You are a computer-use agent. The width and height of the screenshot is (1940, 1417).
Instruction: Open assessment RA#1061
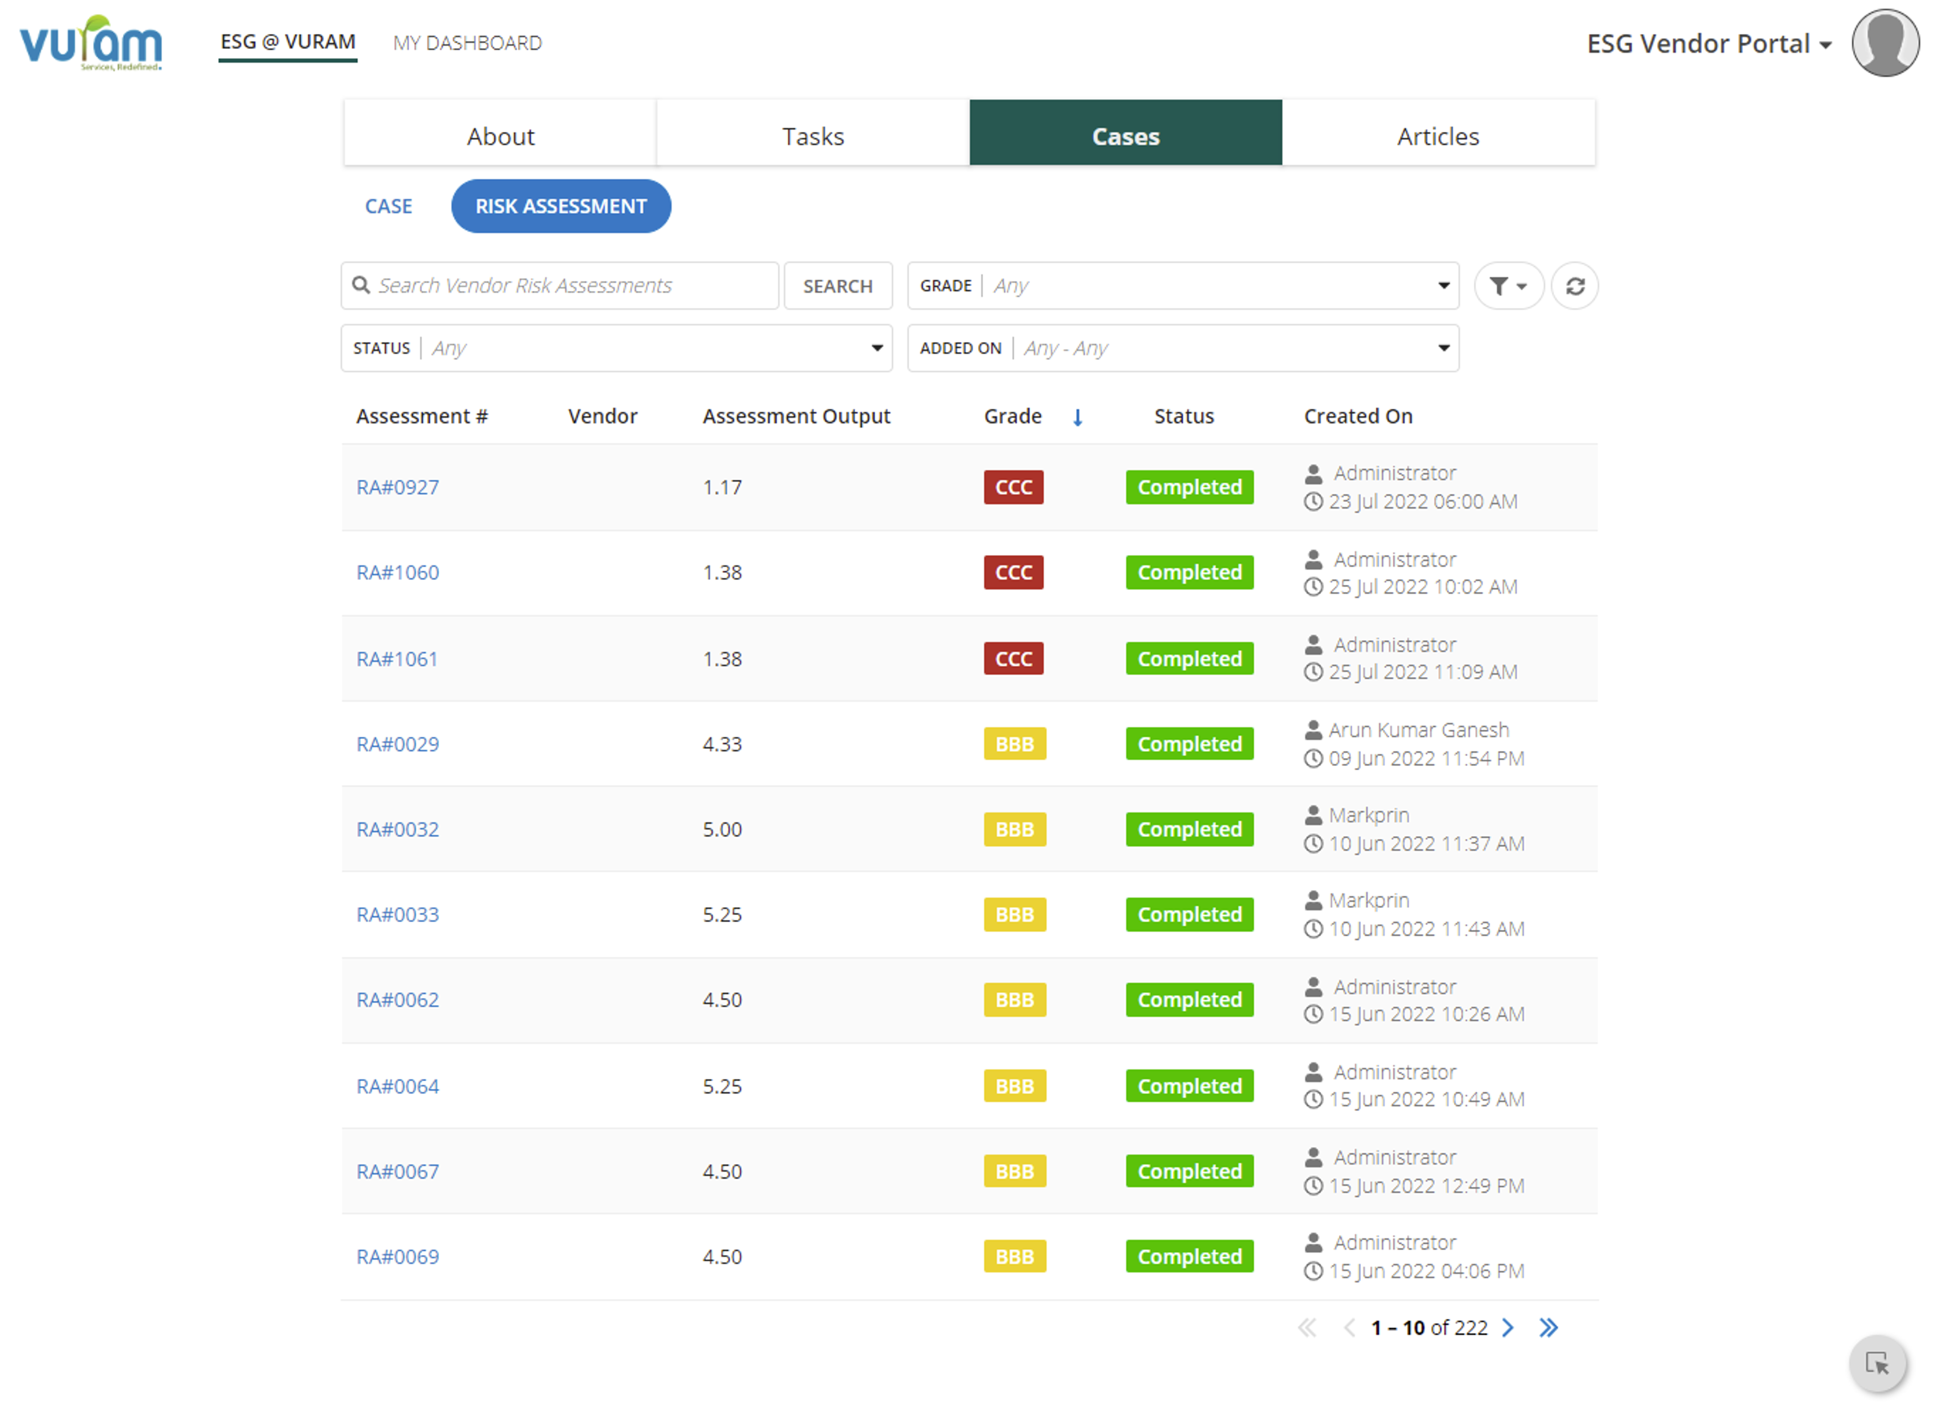click(397, 659)
